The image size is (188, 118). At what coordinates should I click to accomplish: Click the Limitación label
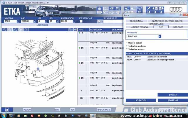coord(42,25)
